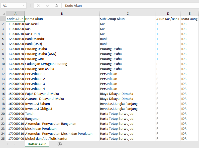
Task: Select row 10 header
Action: pyautogui.click(x=3, y=64)
